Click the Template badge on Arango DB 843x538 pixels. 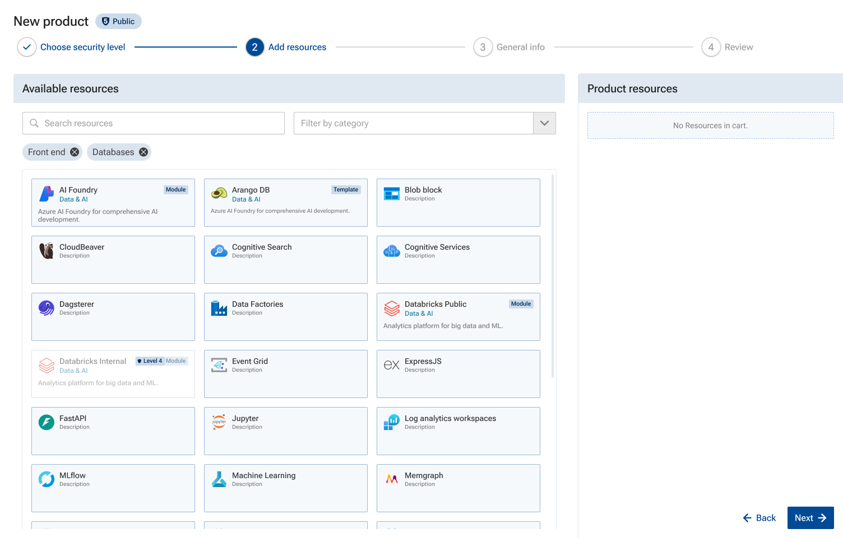346,190
